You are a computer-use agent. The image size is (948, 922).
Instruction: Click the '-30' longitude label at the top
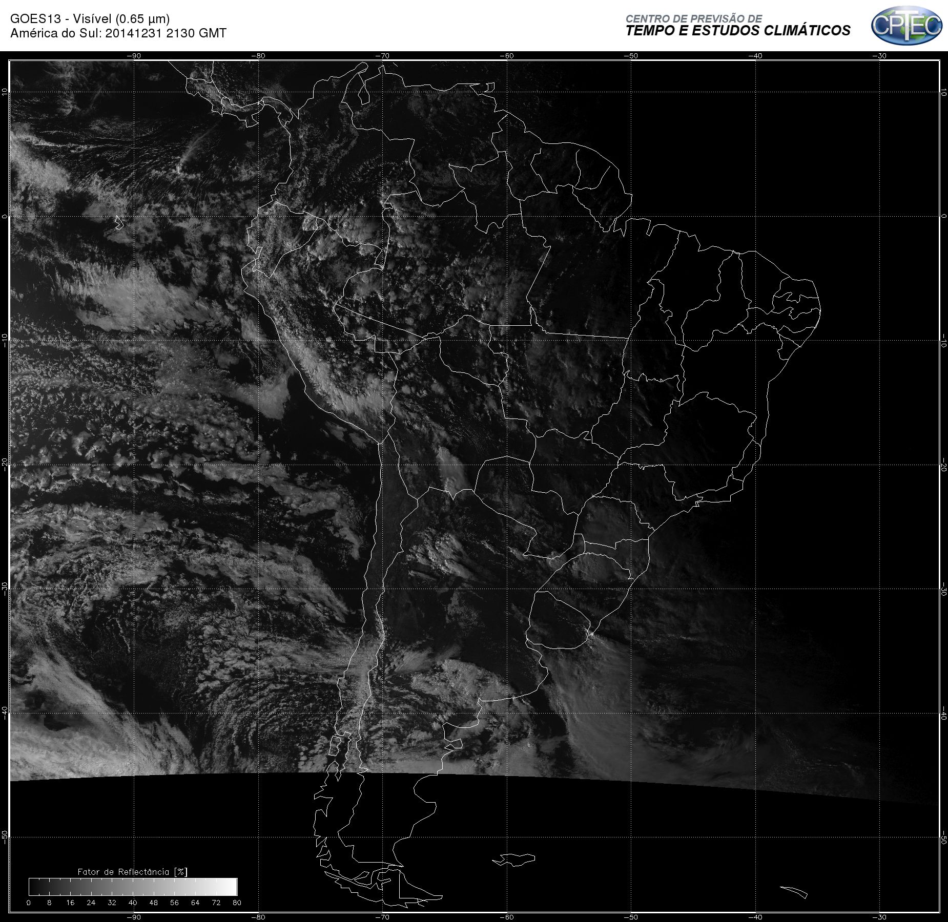879,56
